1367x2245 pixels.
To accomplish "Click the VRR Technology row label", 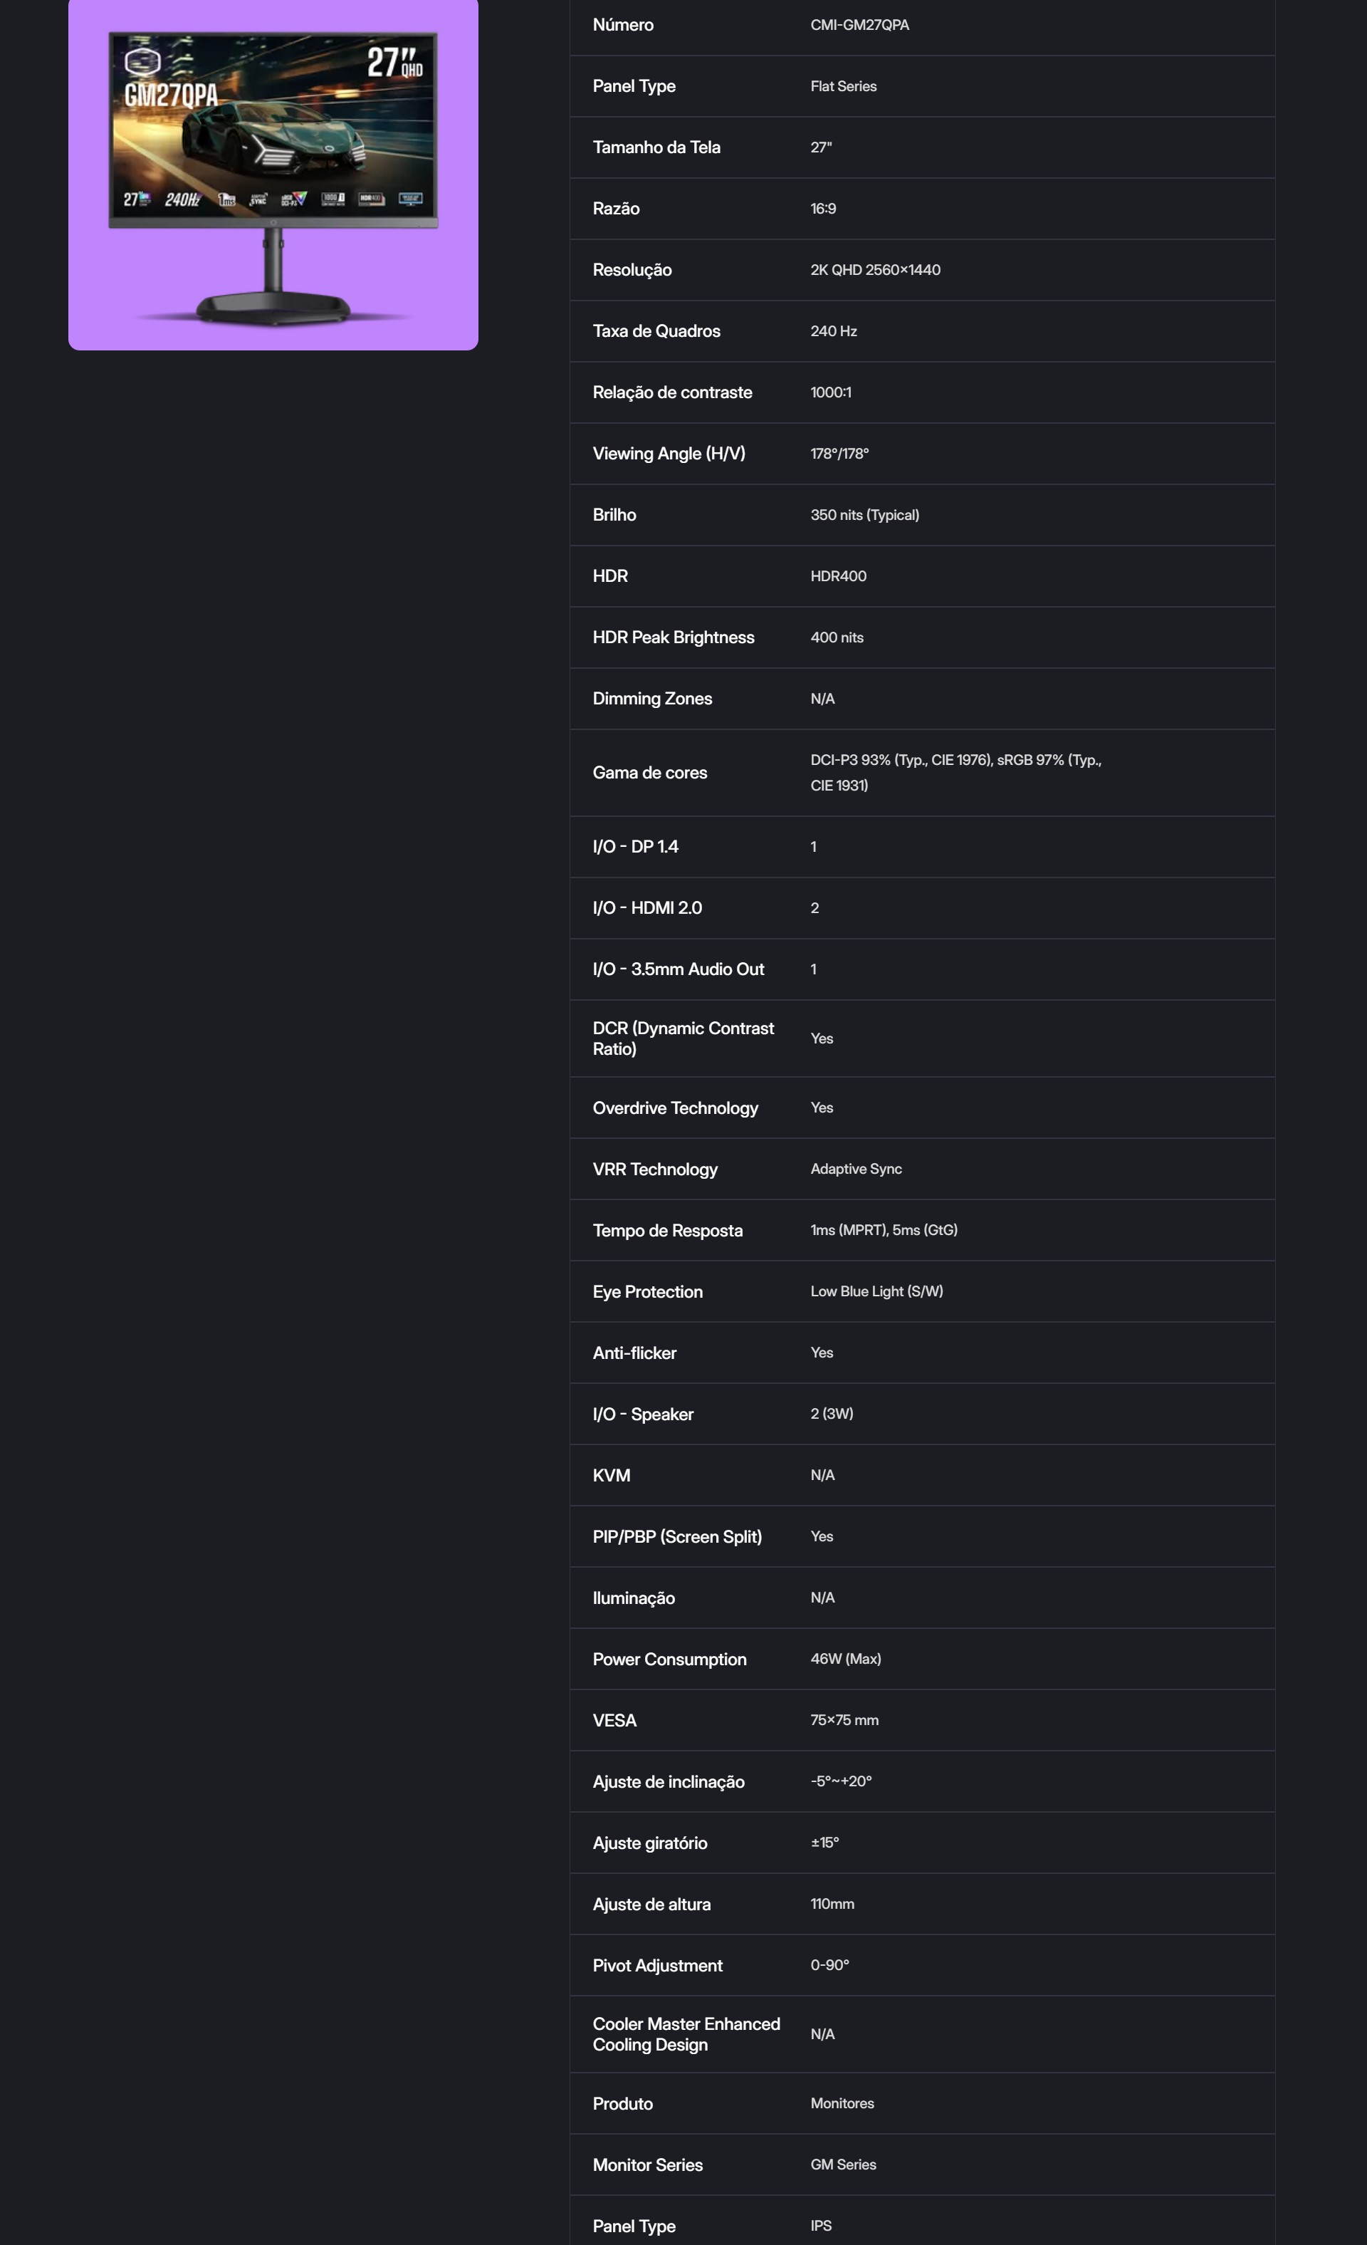I will [x=655, y=1169].
